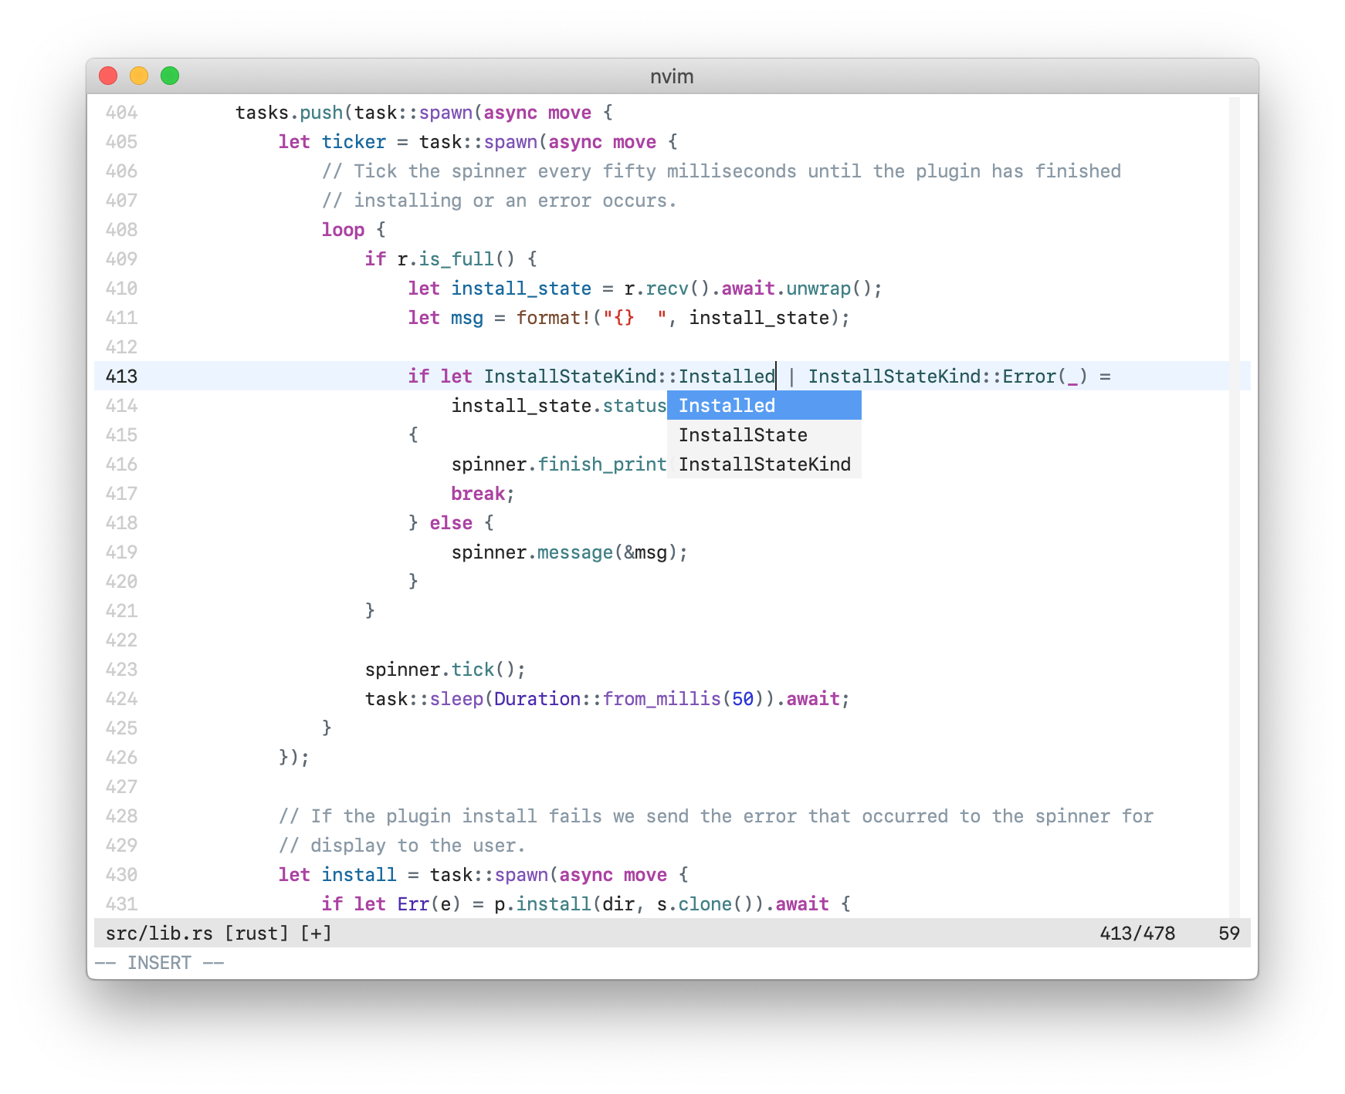Click 'src/lib.rs' filename in status line
Screen dimensions: 1345x1094
pos(158,934)
